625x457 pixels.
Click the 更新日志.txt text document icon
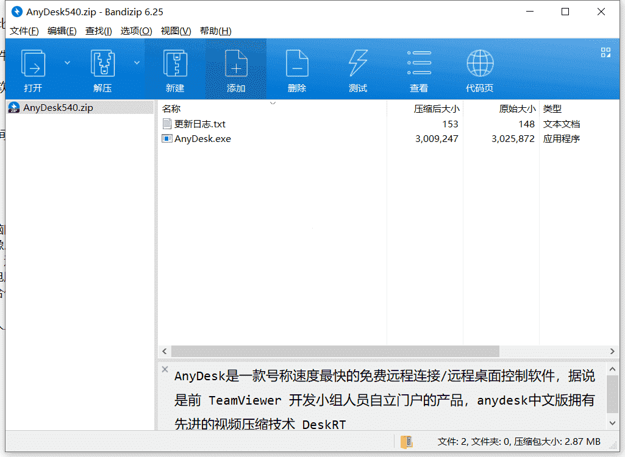[x=167, y=124]
